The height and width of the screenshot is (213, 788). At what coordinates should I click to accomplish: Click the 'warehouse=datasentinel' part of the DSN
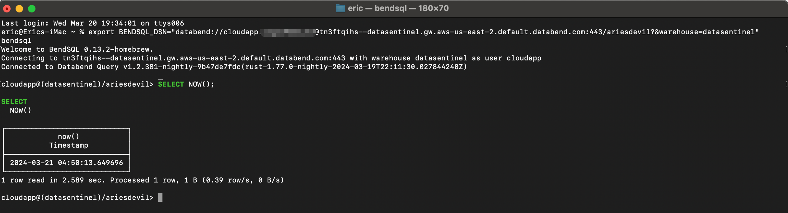point(706,32)
